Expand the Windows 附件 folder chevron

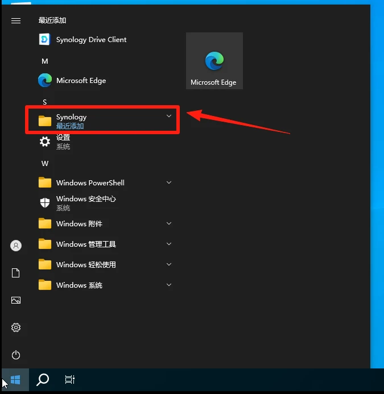tap(169, 223)
